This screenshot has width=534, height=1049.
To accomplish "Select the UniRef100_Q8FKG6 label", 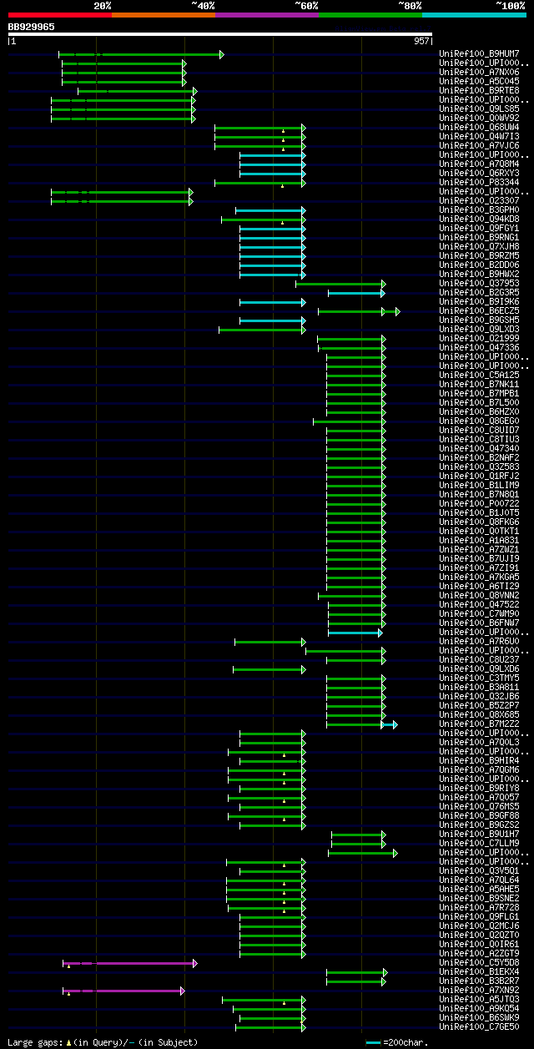I will point(479,522).
